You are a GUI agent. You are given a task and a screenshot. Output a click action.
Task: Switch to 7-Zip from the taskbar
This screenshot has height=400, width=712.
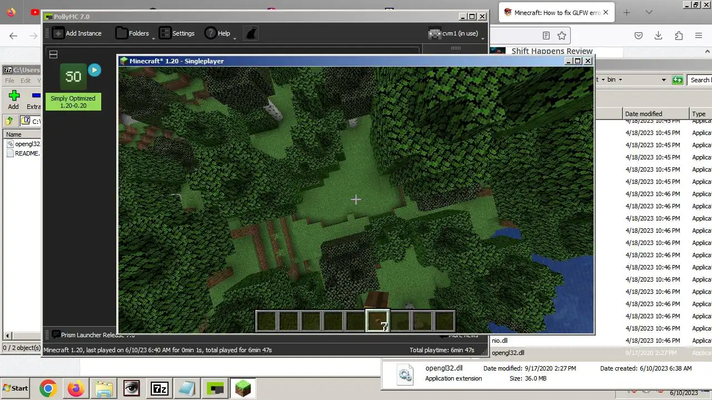[159, 388]
